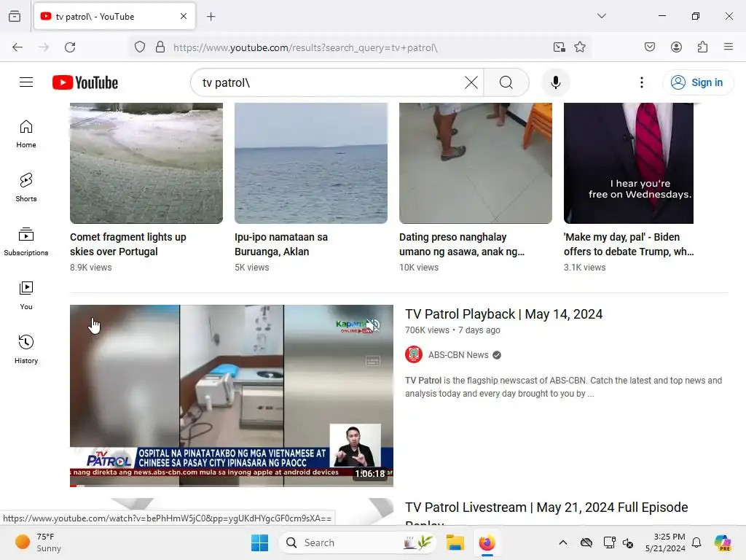The image size is (746, 560).
Task: Open the YouTube settings three-dot menu
Action: [x=641, y=82]
